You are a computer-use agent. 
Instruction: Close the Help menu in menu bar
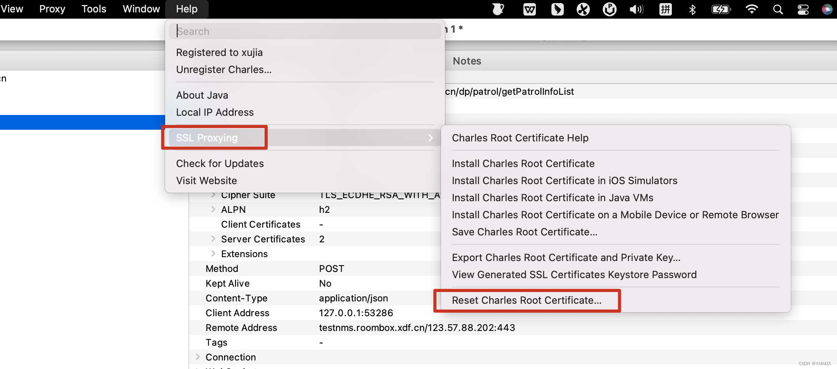pyautogui.click(x=187, y=9)
